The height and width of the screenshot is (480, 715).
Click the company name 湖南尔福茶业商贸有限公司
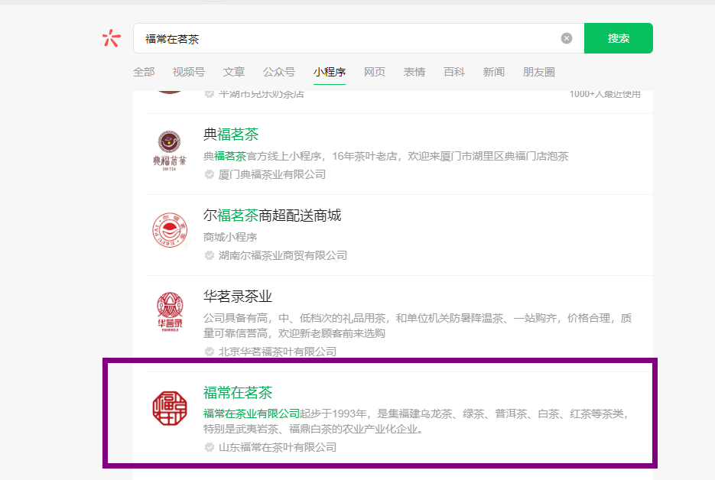point(283,255)
